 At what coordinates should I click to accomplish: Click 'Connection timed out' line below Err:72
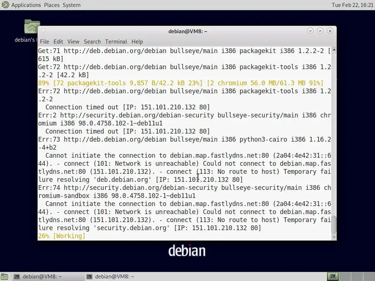(128, 107)
